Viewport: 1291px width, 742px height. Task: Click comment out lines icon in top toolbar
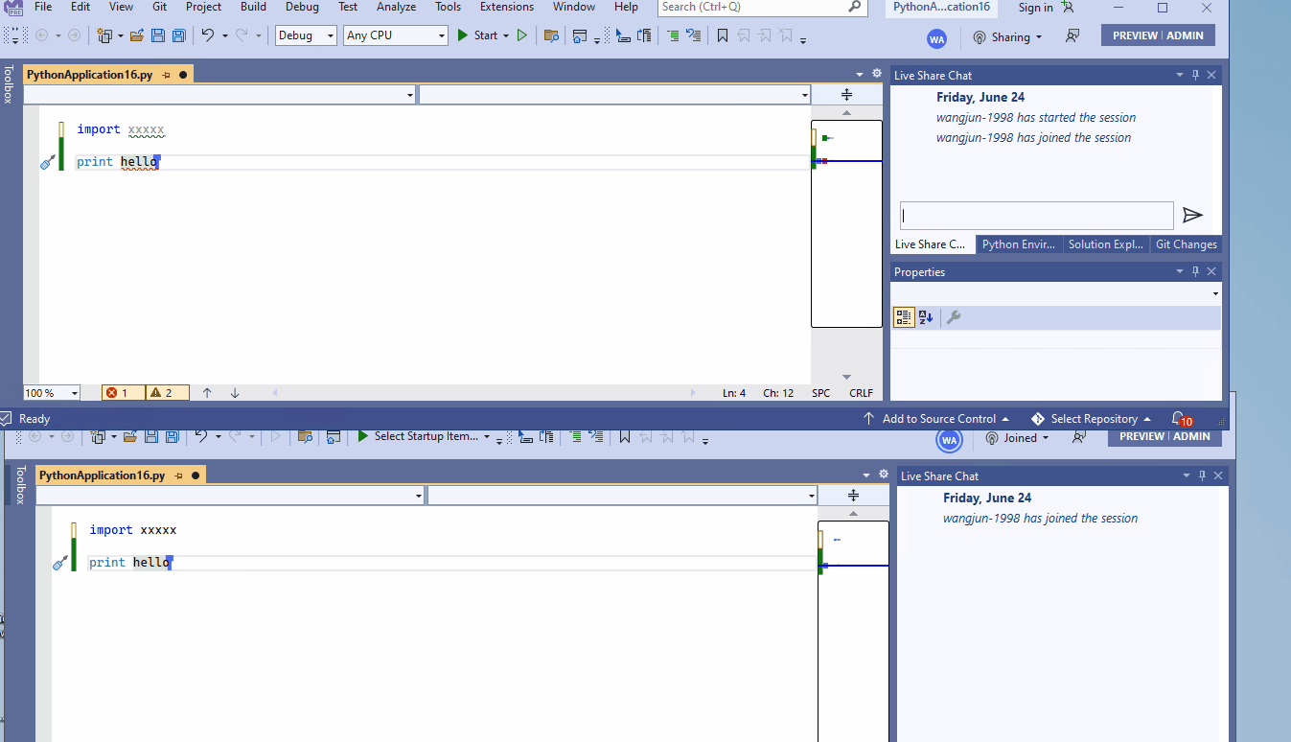tap(673, 35)
